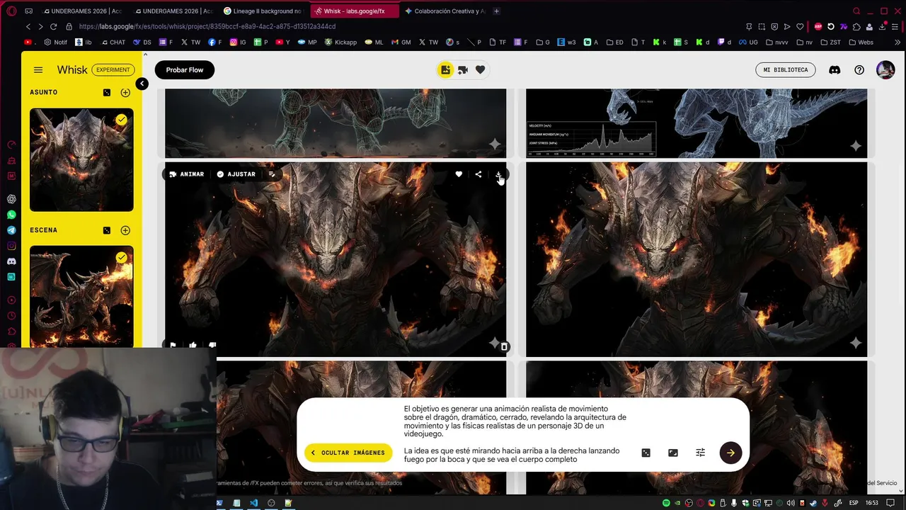The height and width of the screenshot is (510, 906).
Task: Open WhatsApp in the browser sidebar
Action: point(11,215)
